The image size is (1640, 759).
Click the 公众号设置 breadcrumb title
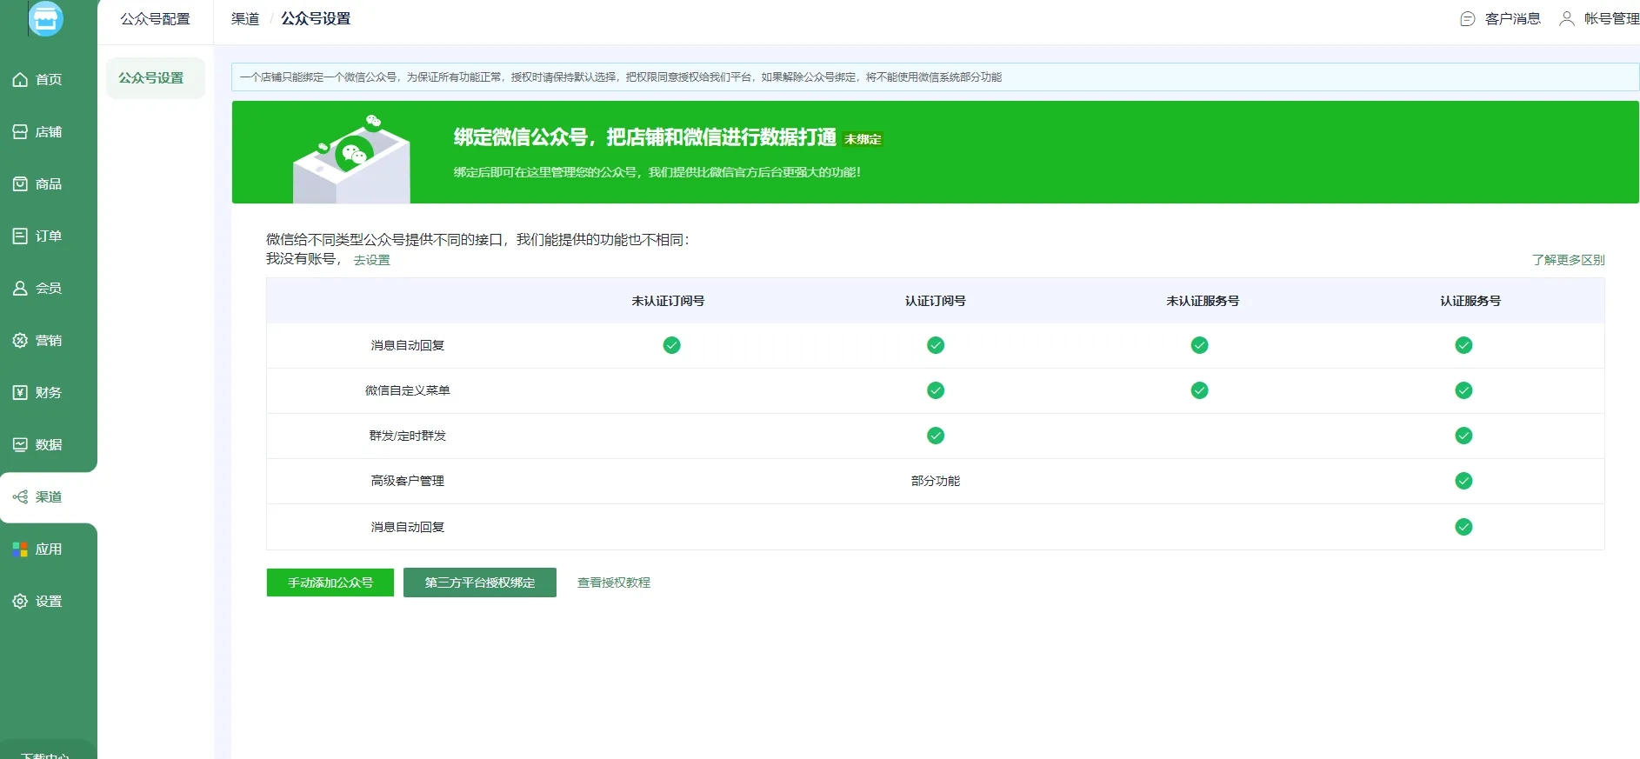(316, 19)
